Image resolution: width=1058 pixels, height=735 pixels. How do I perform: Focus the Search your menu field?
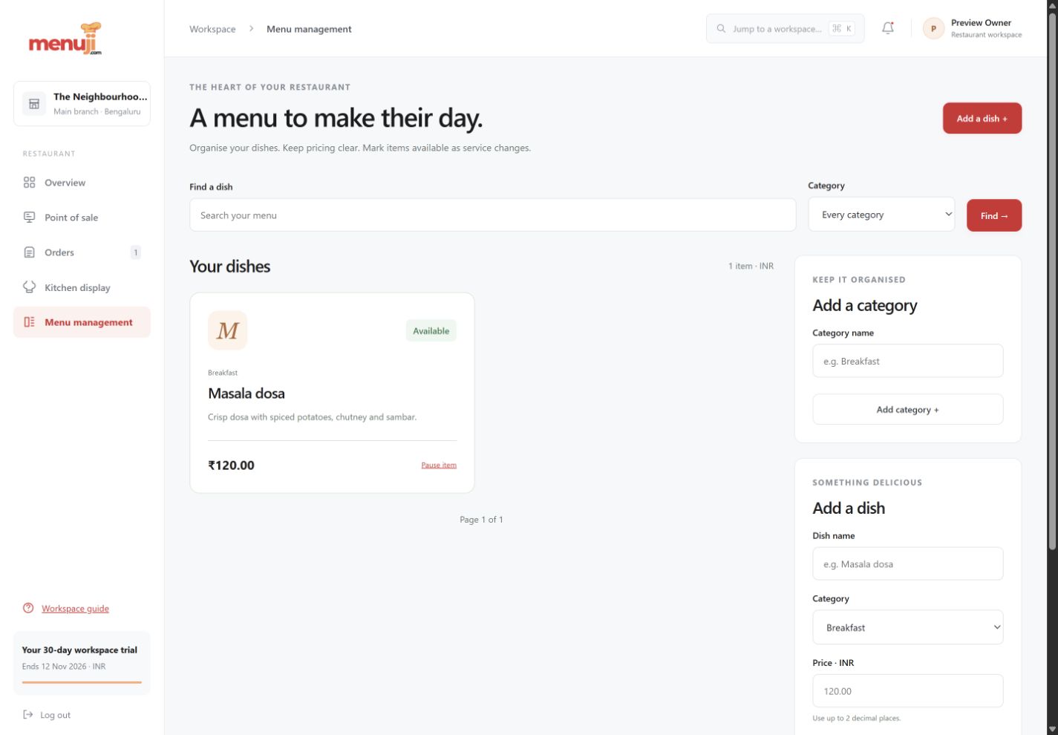click(493, 215)
